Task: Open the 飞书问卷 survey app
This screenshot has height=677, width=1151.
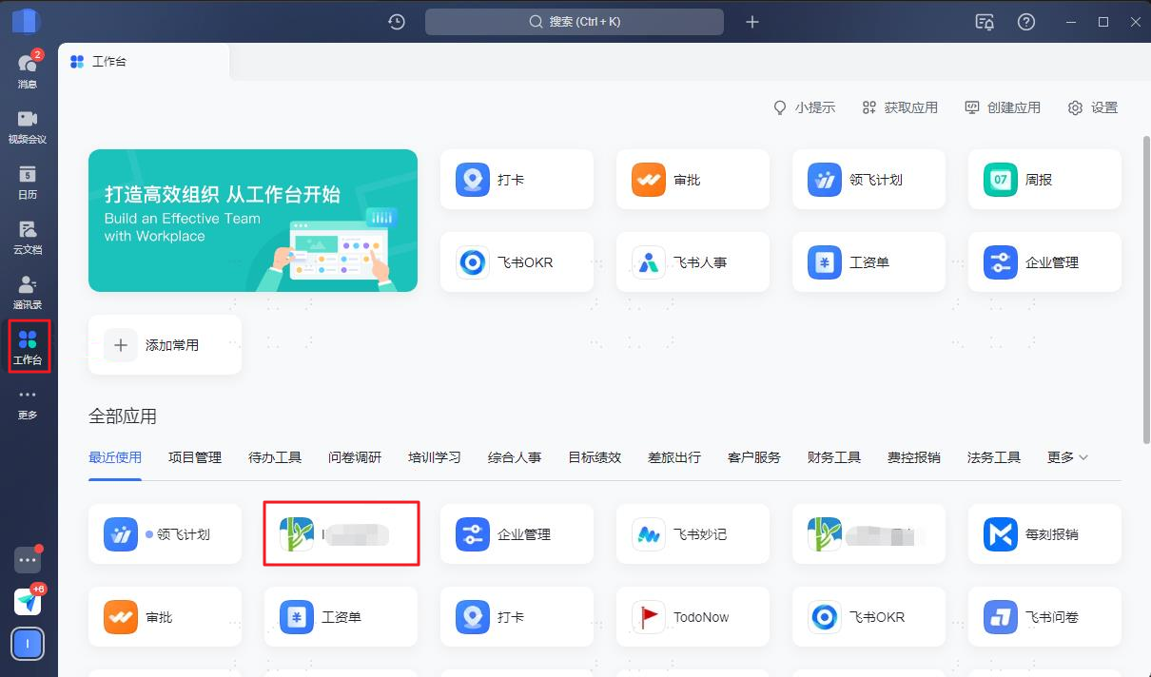Action: coord(1044,617)
